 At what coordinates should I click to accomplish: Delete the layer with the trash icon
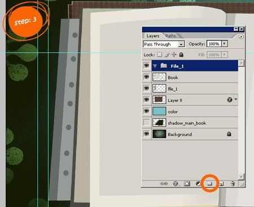[233, 183]
